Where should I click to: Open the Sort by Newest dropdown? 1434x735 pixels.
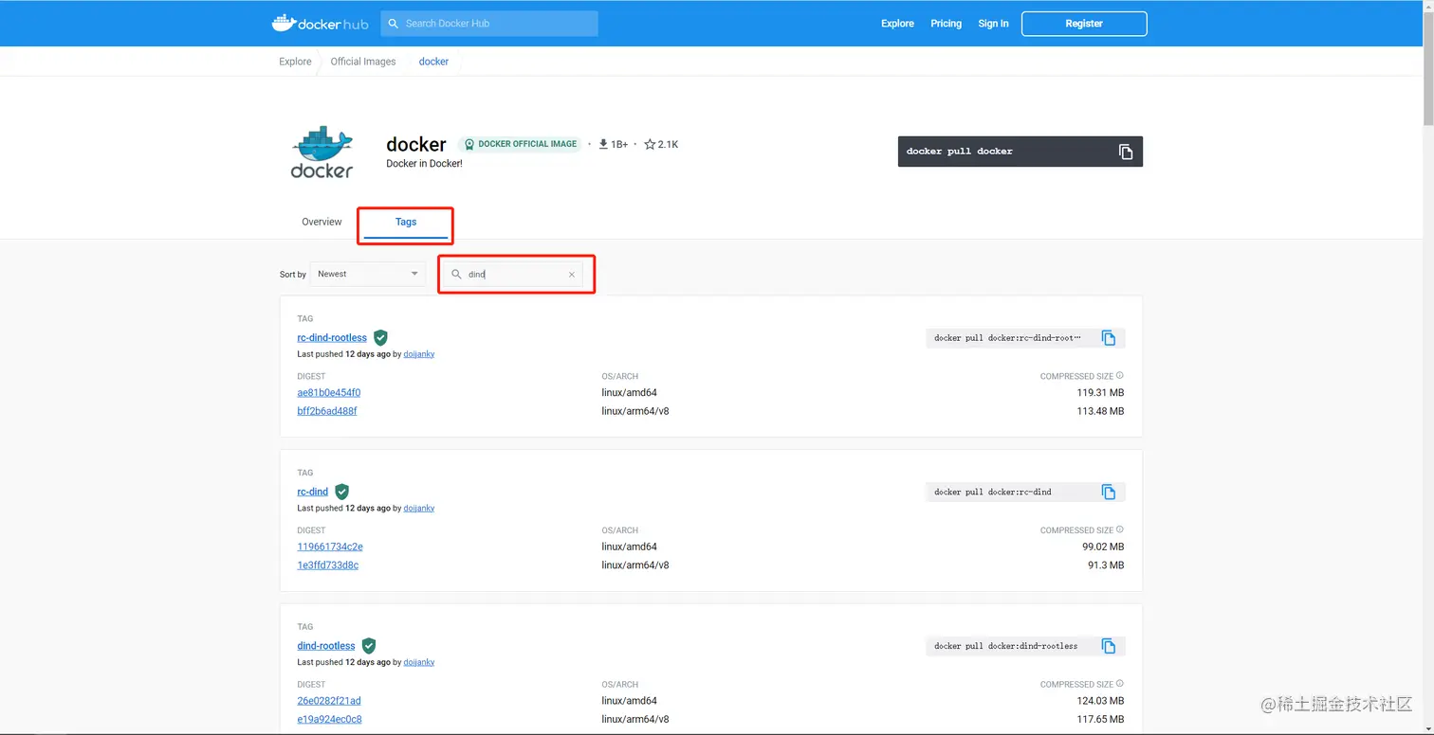point(368,274)
